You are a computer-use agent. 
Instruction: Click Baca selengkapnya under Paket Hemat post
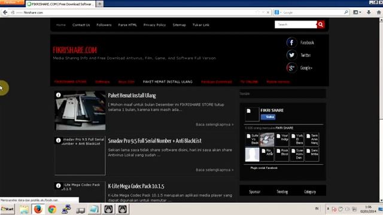214,125
